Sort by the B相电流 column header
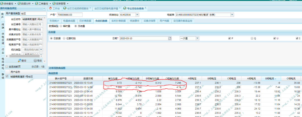Image resolution: width=302 pixels, height=117 pixels. 271,79
